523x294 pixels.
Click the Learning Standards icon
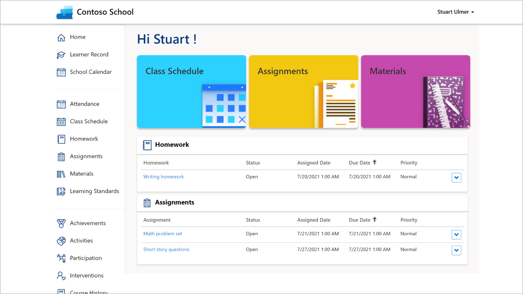coord(61,191)
